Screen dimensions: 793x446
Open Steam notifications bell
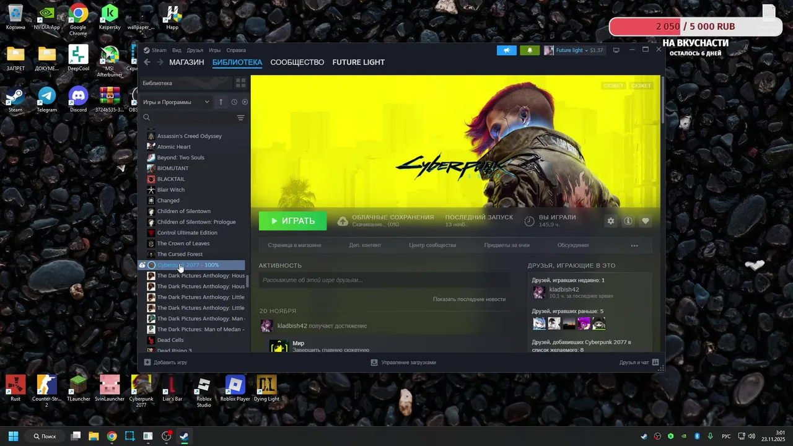coord(530,50)
